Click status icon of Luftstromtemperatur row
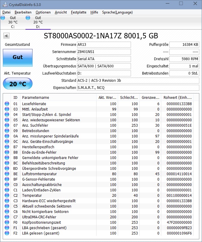 click(7, 174)
